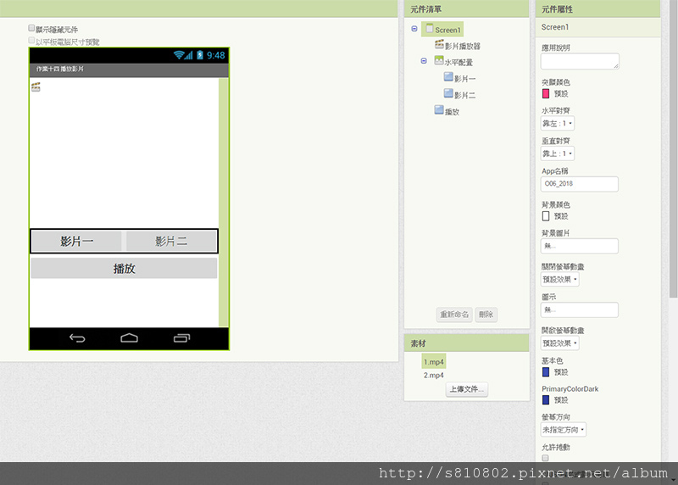Click the battery icon in phone status bar

pos(200,55)
